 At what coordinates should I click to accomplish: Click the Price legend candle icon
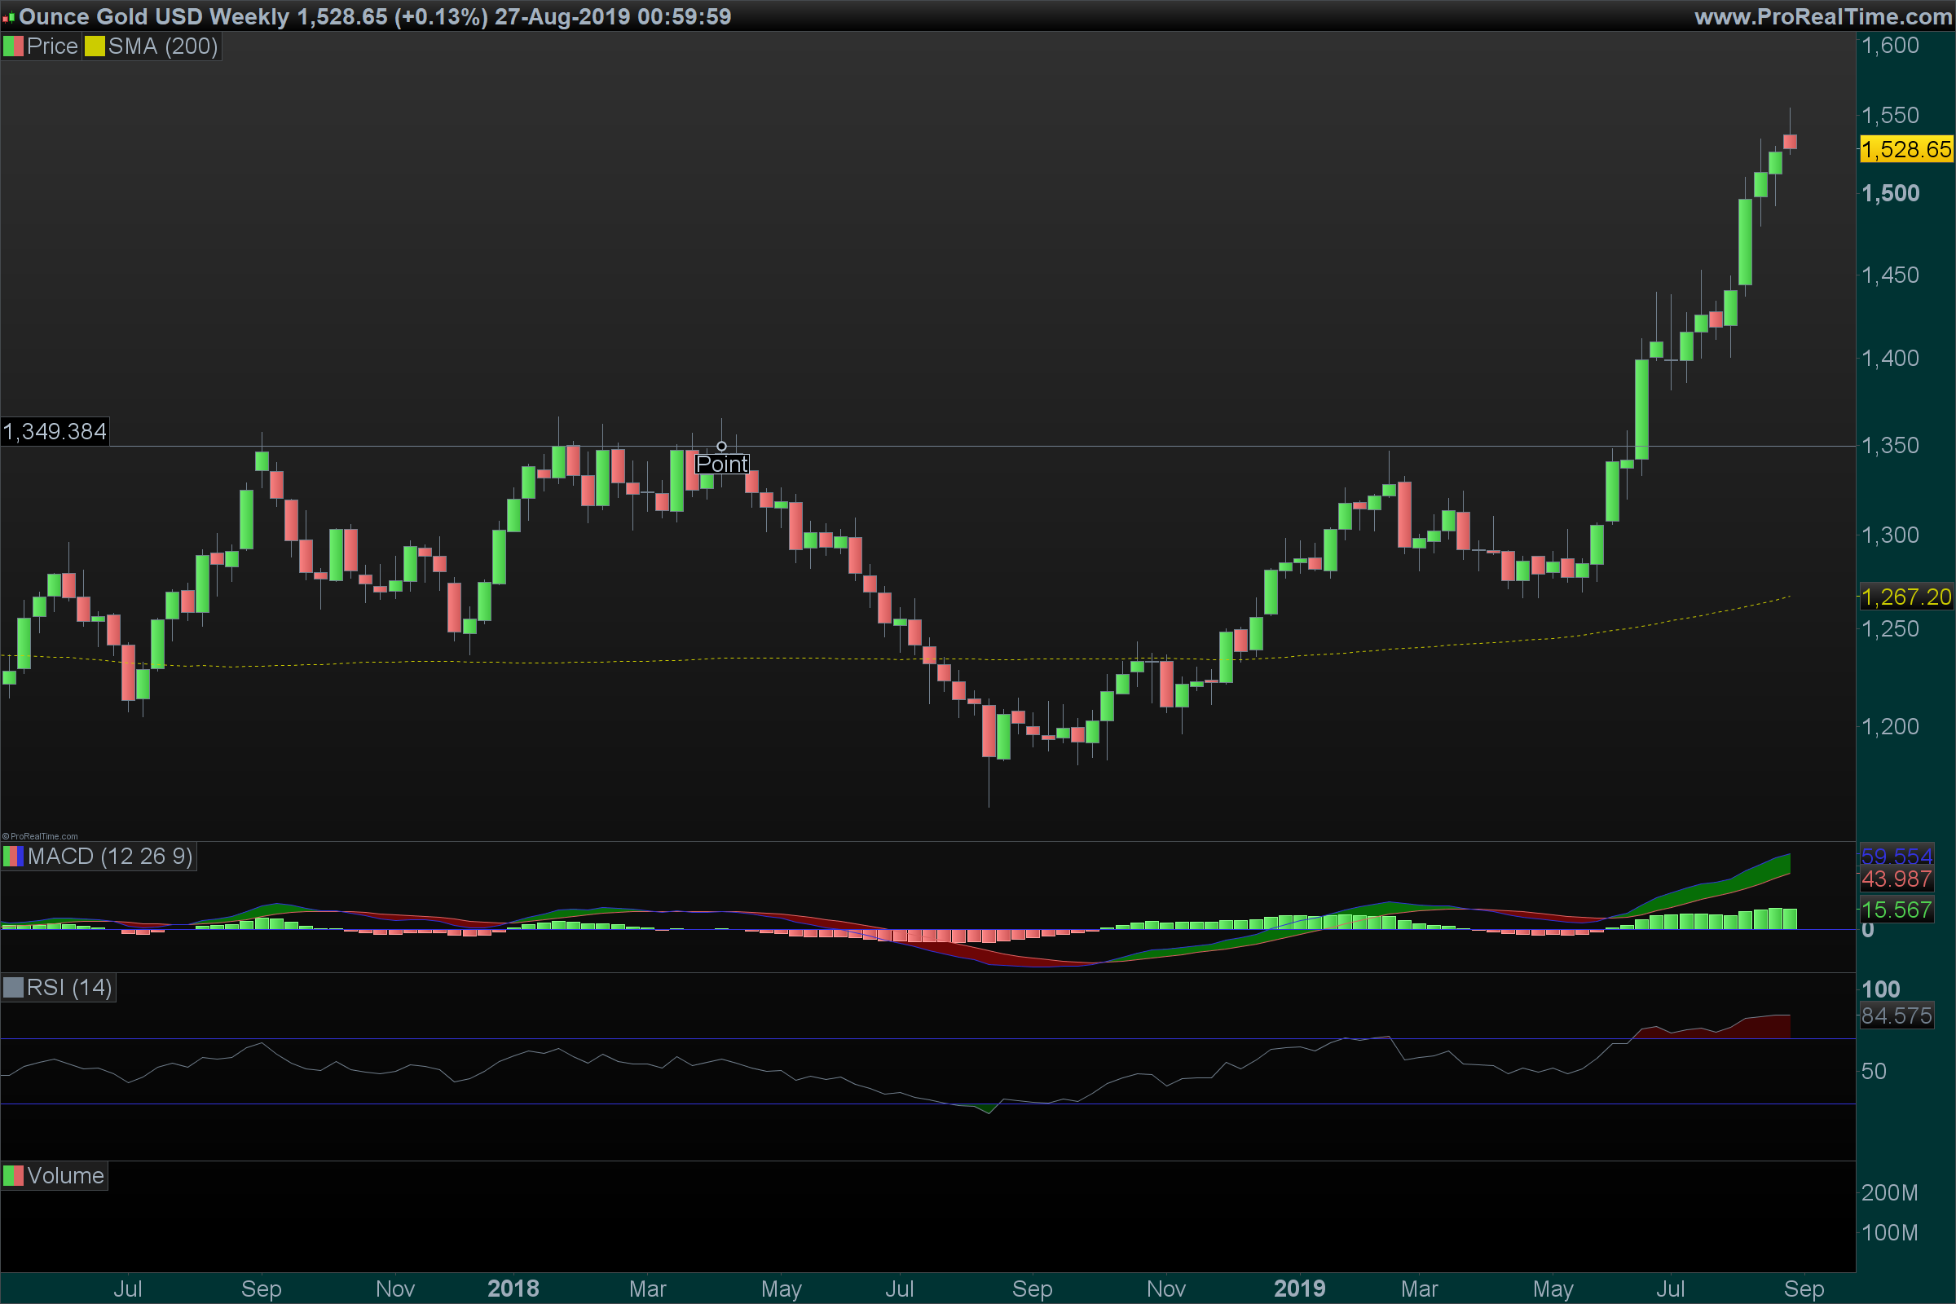pos(13,46)
